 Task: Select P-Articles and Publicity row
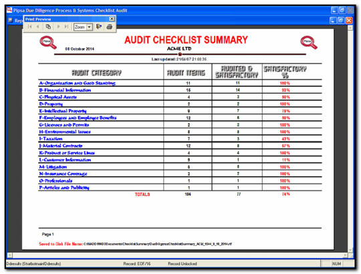tap(180, 188)
